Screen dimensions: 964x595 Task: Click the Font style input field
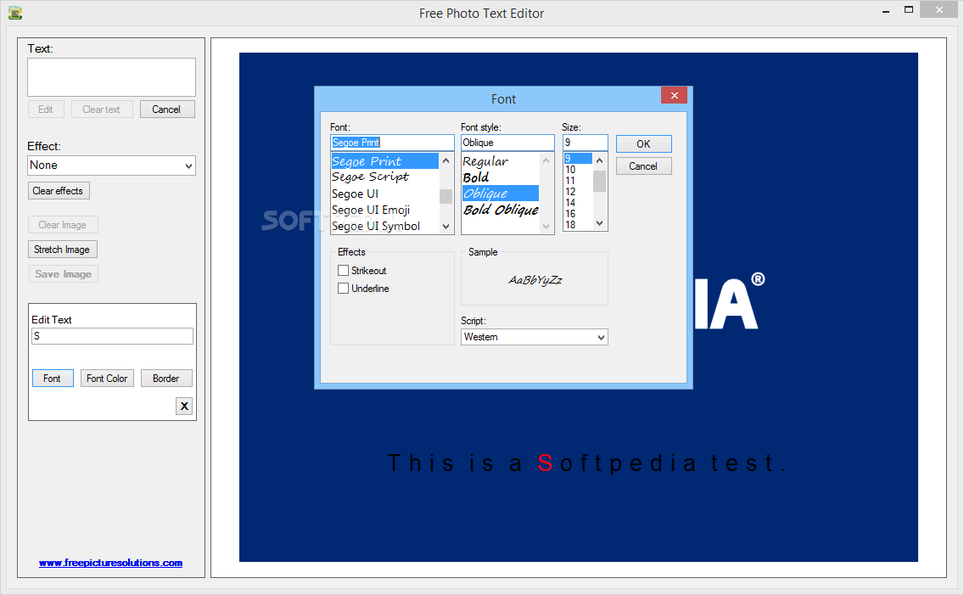tap(507, 143)
